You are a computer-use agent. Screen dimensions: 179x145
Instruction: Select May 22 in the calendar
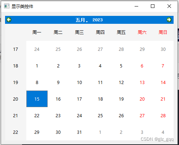point(37,115)
